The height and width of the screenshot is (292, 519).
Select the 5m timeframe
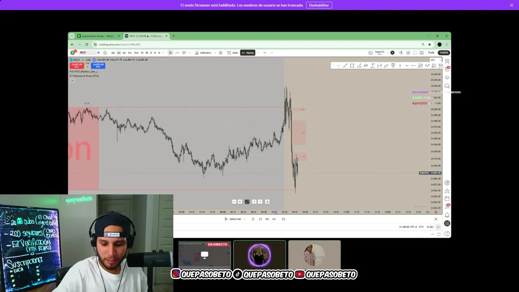130,53
